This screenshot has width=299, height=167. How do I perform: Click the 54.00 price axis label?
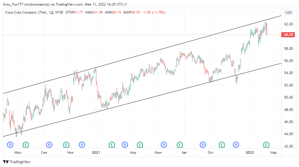[289, 73]
